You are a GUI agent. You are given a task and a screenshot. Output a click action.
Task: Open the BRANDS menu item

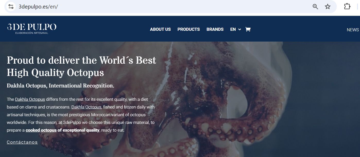point(215,29)
